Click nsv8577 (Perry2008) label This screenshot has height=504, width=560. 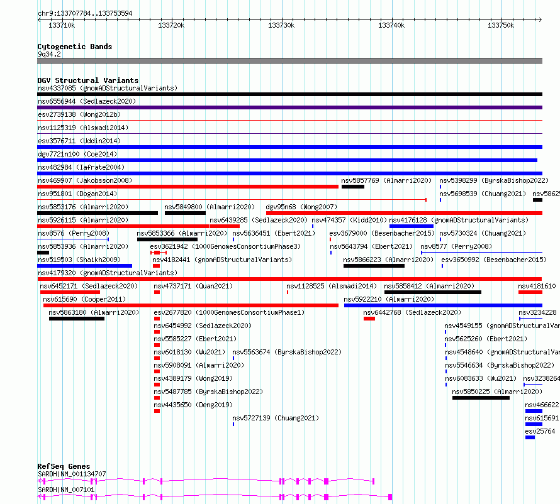(x=456, y=246)
